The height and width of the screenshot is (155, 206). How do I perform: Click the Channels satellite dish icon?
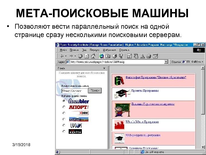click(x=121, y=56)
